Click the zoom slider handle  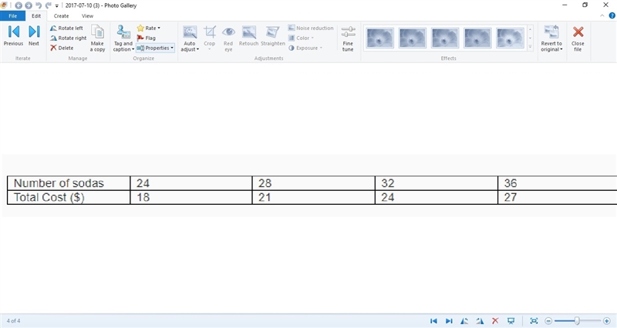(577, 321)
